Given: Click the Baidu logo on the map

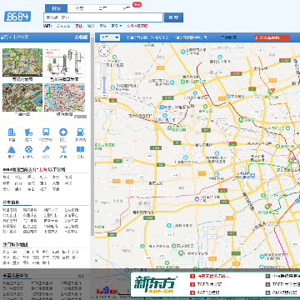Looking at the screenshot, I should click(x=107, y=291).
